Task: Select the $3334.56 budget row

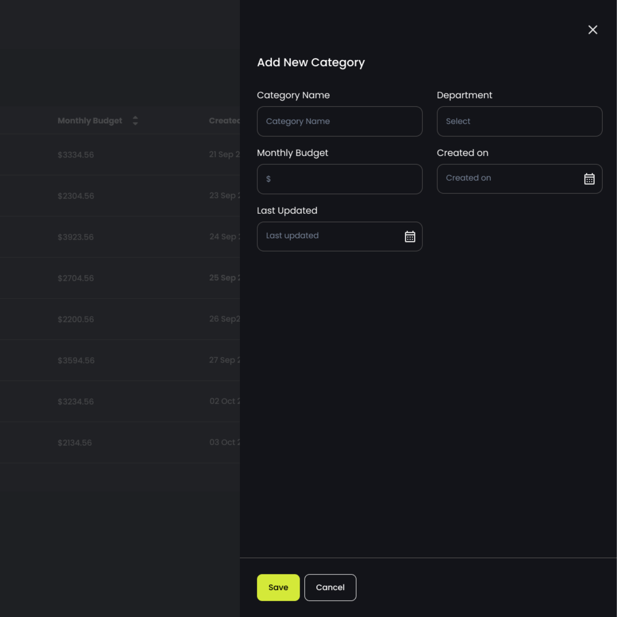Action: [76, 155]
